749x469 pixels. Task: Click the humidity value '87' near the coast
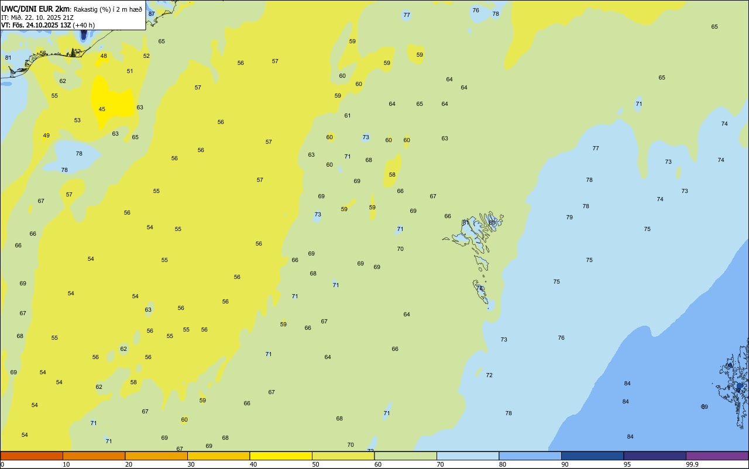point(152,13)
